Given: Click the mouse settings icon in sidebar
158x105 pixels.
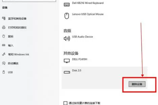Looking at the screenshot, I should (4, 36).
